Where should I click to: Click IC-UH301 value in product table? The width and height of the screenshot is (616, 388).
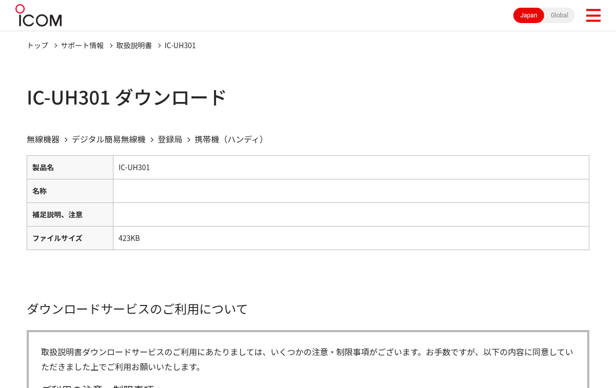tap(134, 168)
